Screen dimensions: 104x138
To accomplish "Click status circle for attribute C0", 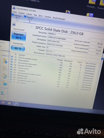I will pyautogui.click(x=11, y=72).
